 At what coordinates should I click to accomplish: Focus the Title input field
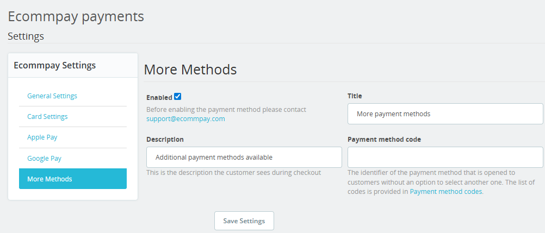click(445, 114)
